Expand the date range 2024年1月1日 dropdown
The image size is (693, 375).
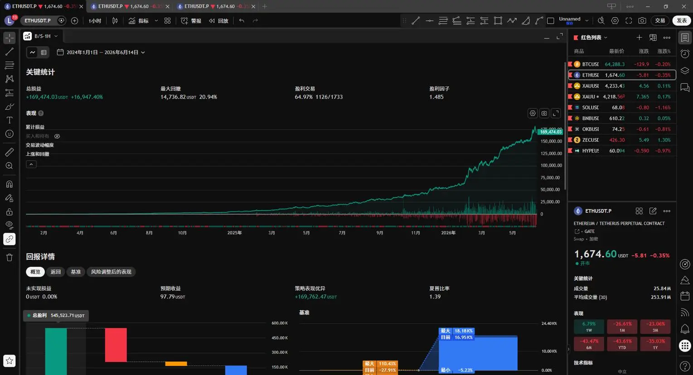101,53
